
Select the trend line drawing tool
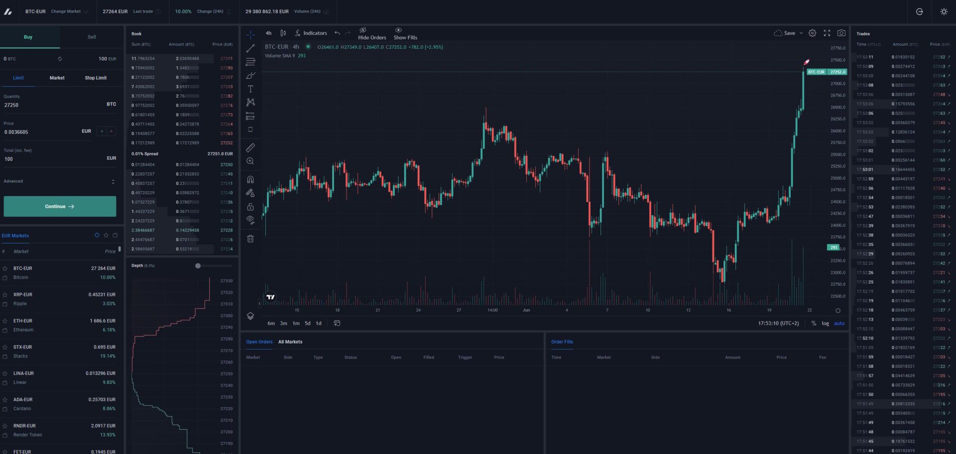coord(250,48)
